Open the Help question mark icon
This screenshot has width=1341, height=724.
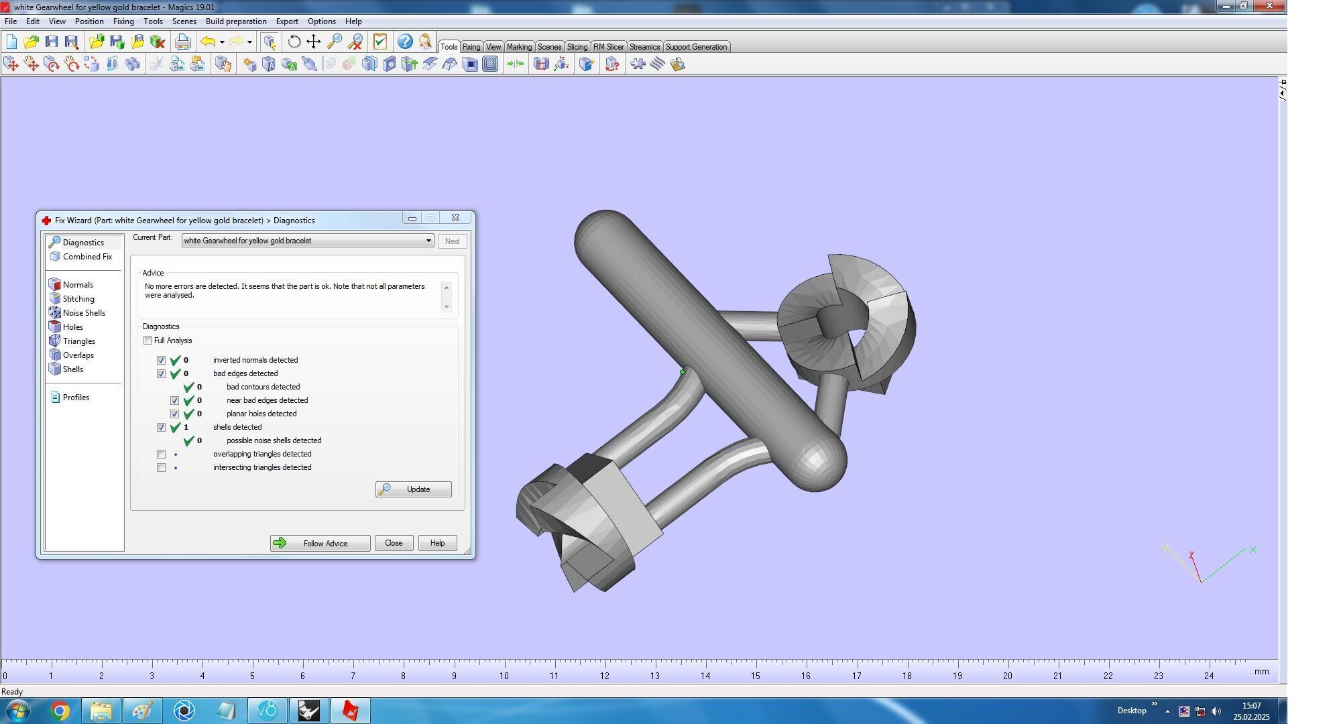tap(404, 42)
